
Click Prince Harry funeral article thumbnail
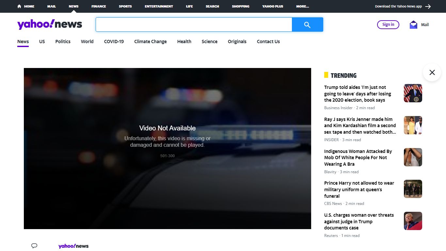tap(413, 189)
